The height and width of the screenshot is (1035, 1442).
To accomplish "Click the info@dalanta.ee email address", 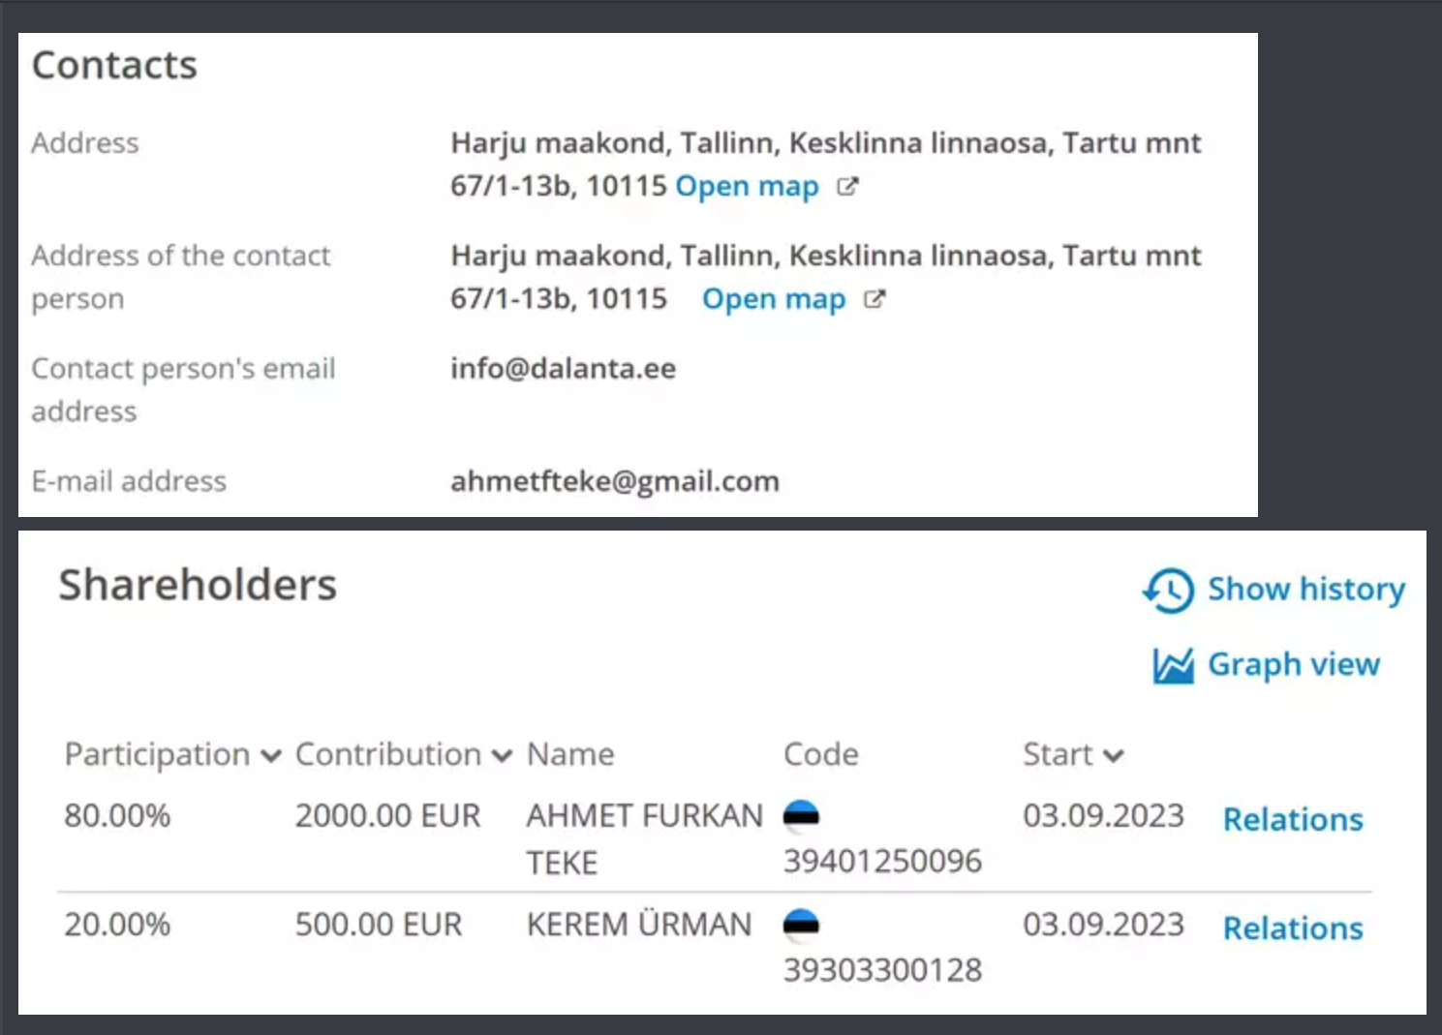I will (563, 369).
